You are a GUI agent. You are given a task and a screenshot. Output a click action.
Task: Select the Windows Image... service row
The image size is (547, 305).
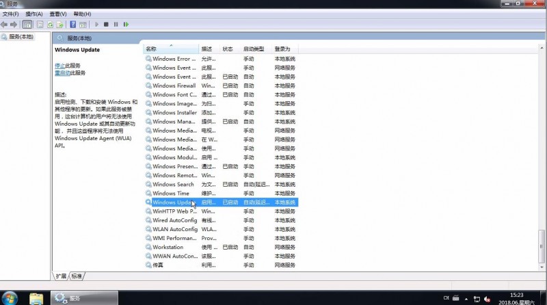[221, 104]
